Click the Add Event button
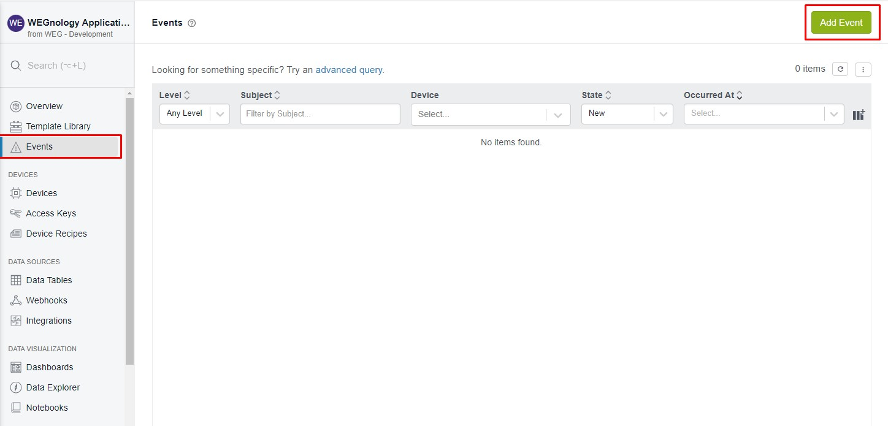Image resolution: width=888 pixels, height=426 pixels. point(841,23)
